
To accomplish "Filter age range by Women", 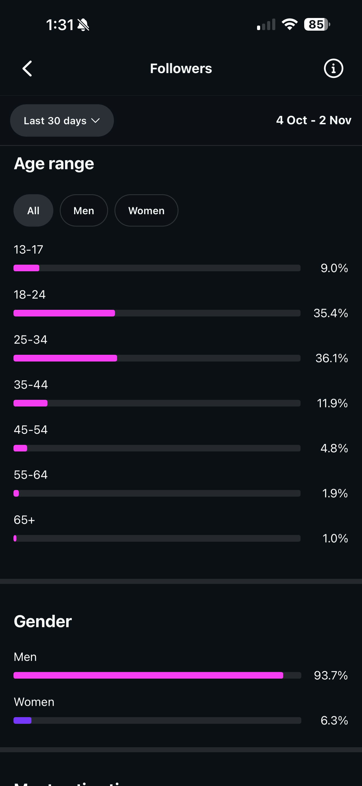I will point(146,211).
